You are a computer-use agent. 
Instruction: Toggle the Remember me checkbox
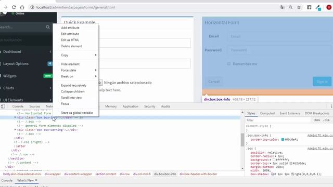click(229, 63)
